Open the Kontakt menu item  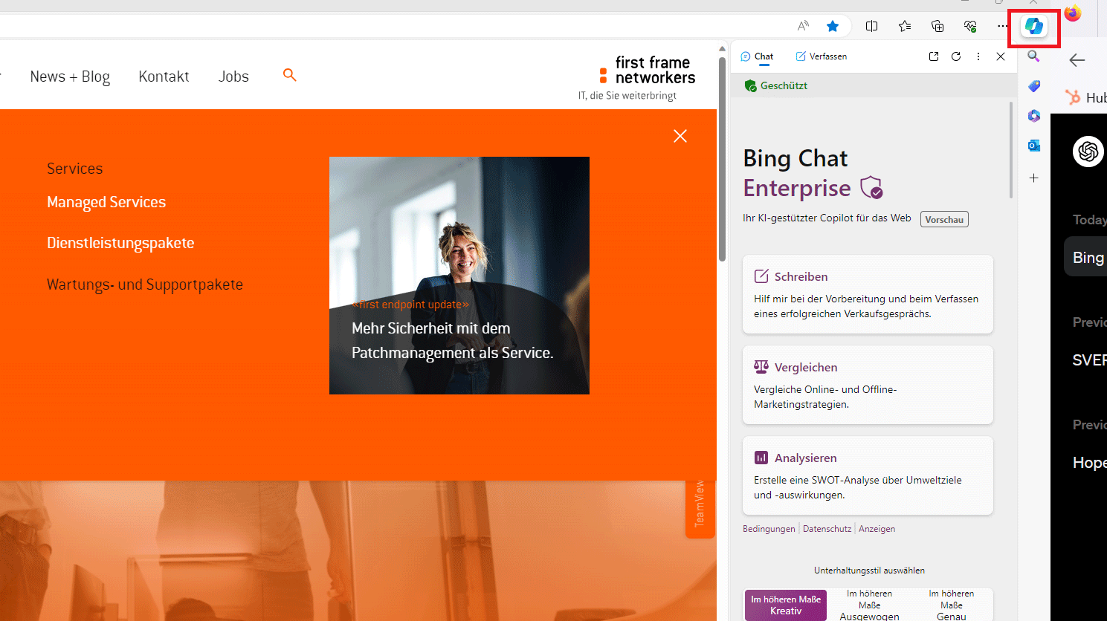tap(164, 77)
